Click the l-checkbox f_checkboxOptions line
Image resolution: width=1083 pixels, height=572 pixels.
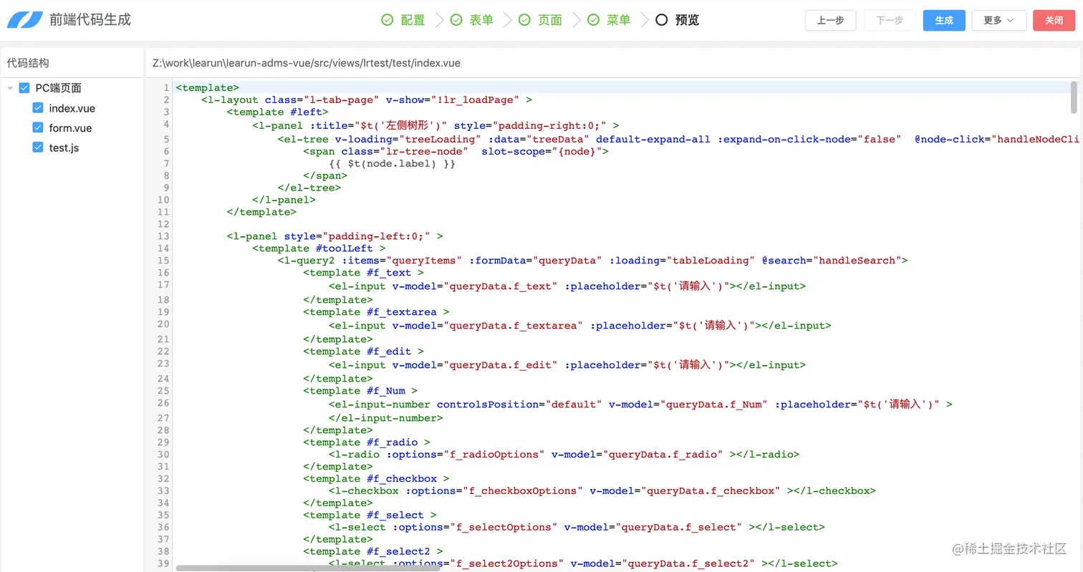pyautogui.click(x=602, y=490)
